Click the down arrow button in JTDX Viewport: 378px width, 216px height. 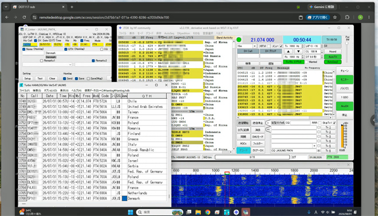coord(298,51)
